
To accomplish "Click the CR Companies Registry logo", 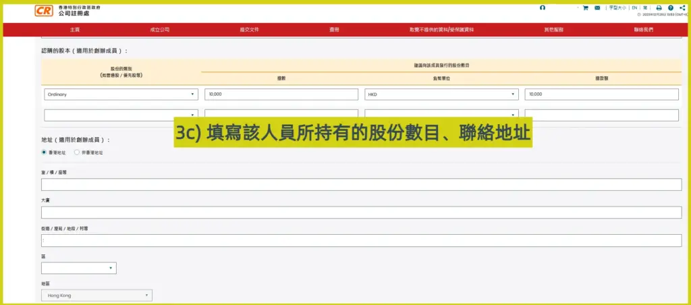I will [44, 11].
